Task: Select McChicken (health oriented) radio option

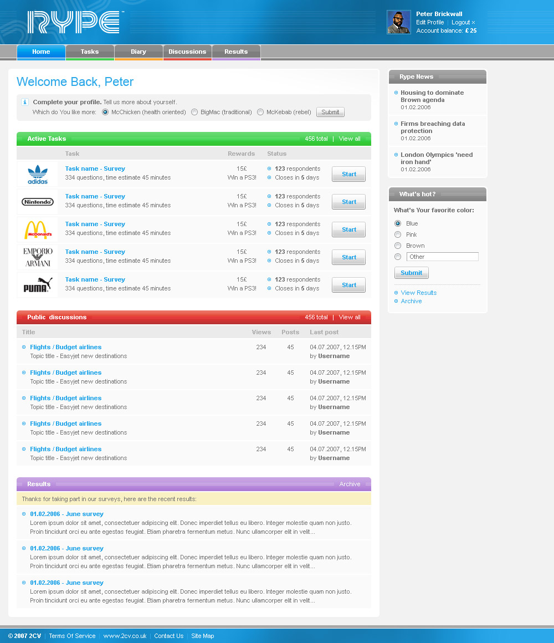Action: point(105,113)
